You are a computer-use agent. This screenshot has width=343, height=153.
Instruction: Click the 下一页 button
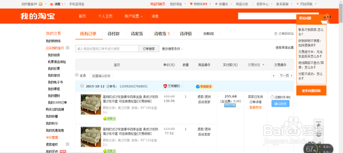point(286,76)
